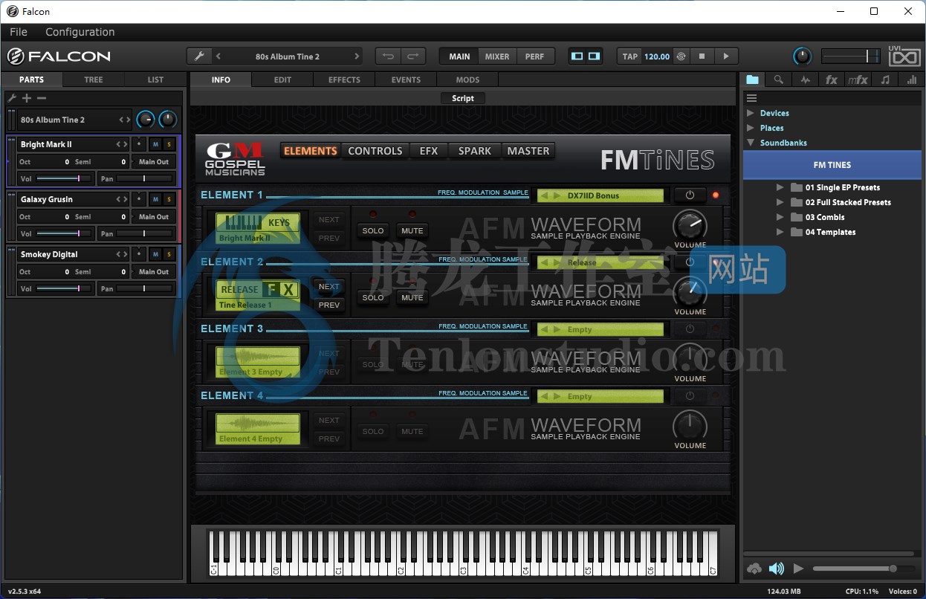The width and height of the screenshot is (926, 599).
Task: Select the CONTROLS page in FM Tines
Action: click(x=375, y=151)
